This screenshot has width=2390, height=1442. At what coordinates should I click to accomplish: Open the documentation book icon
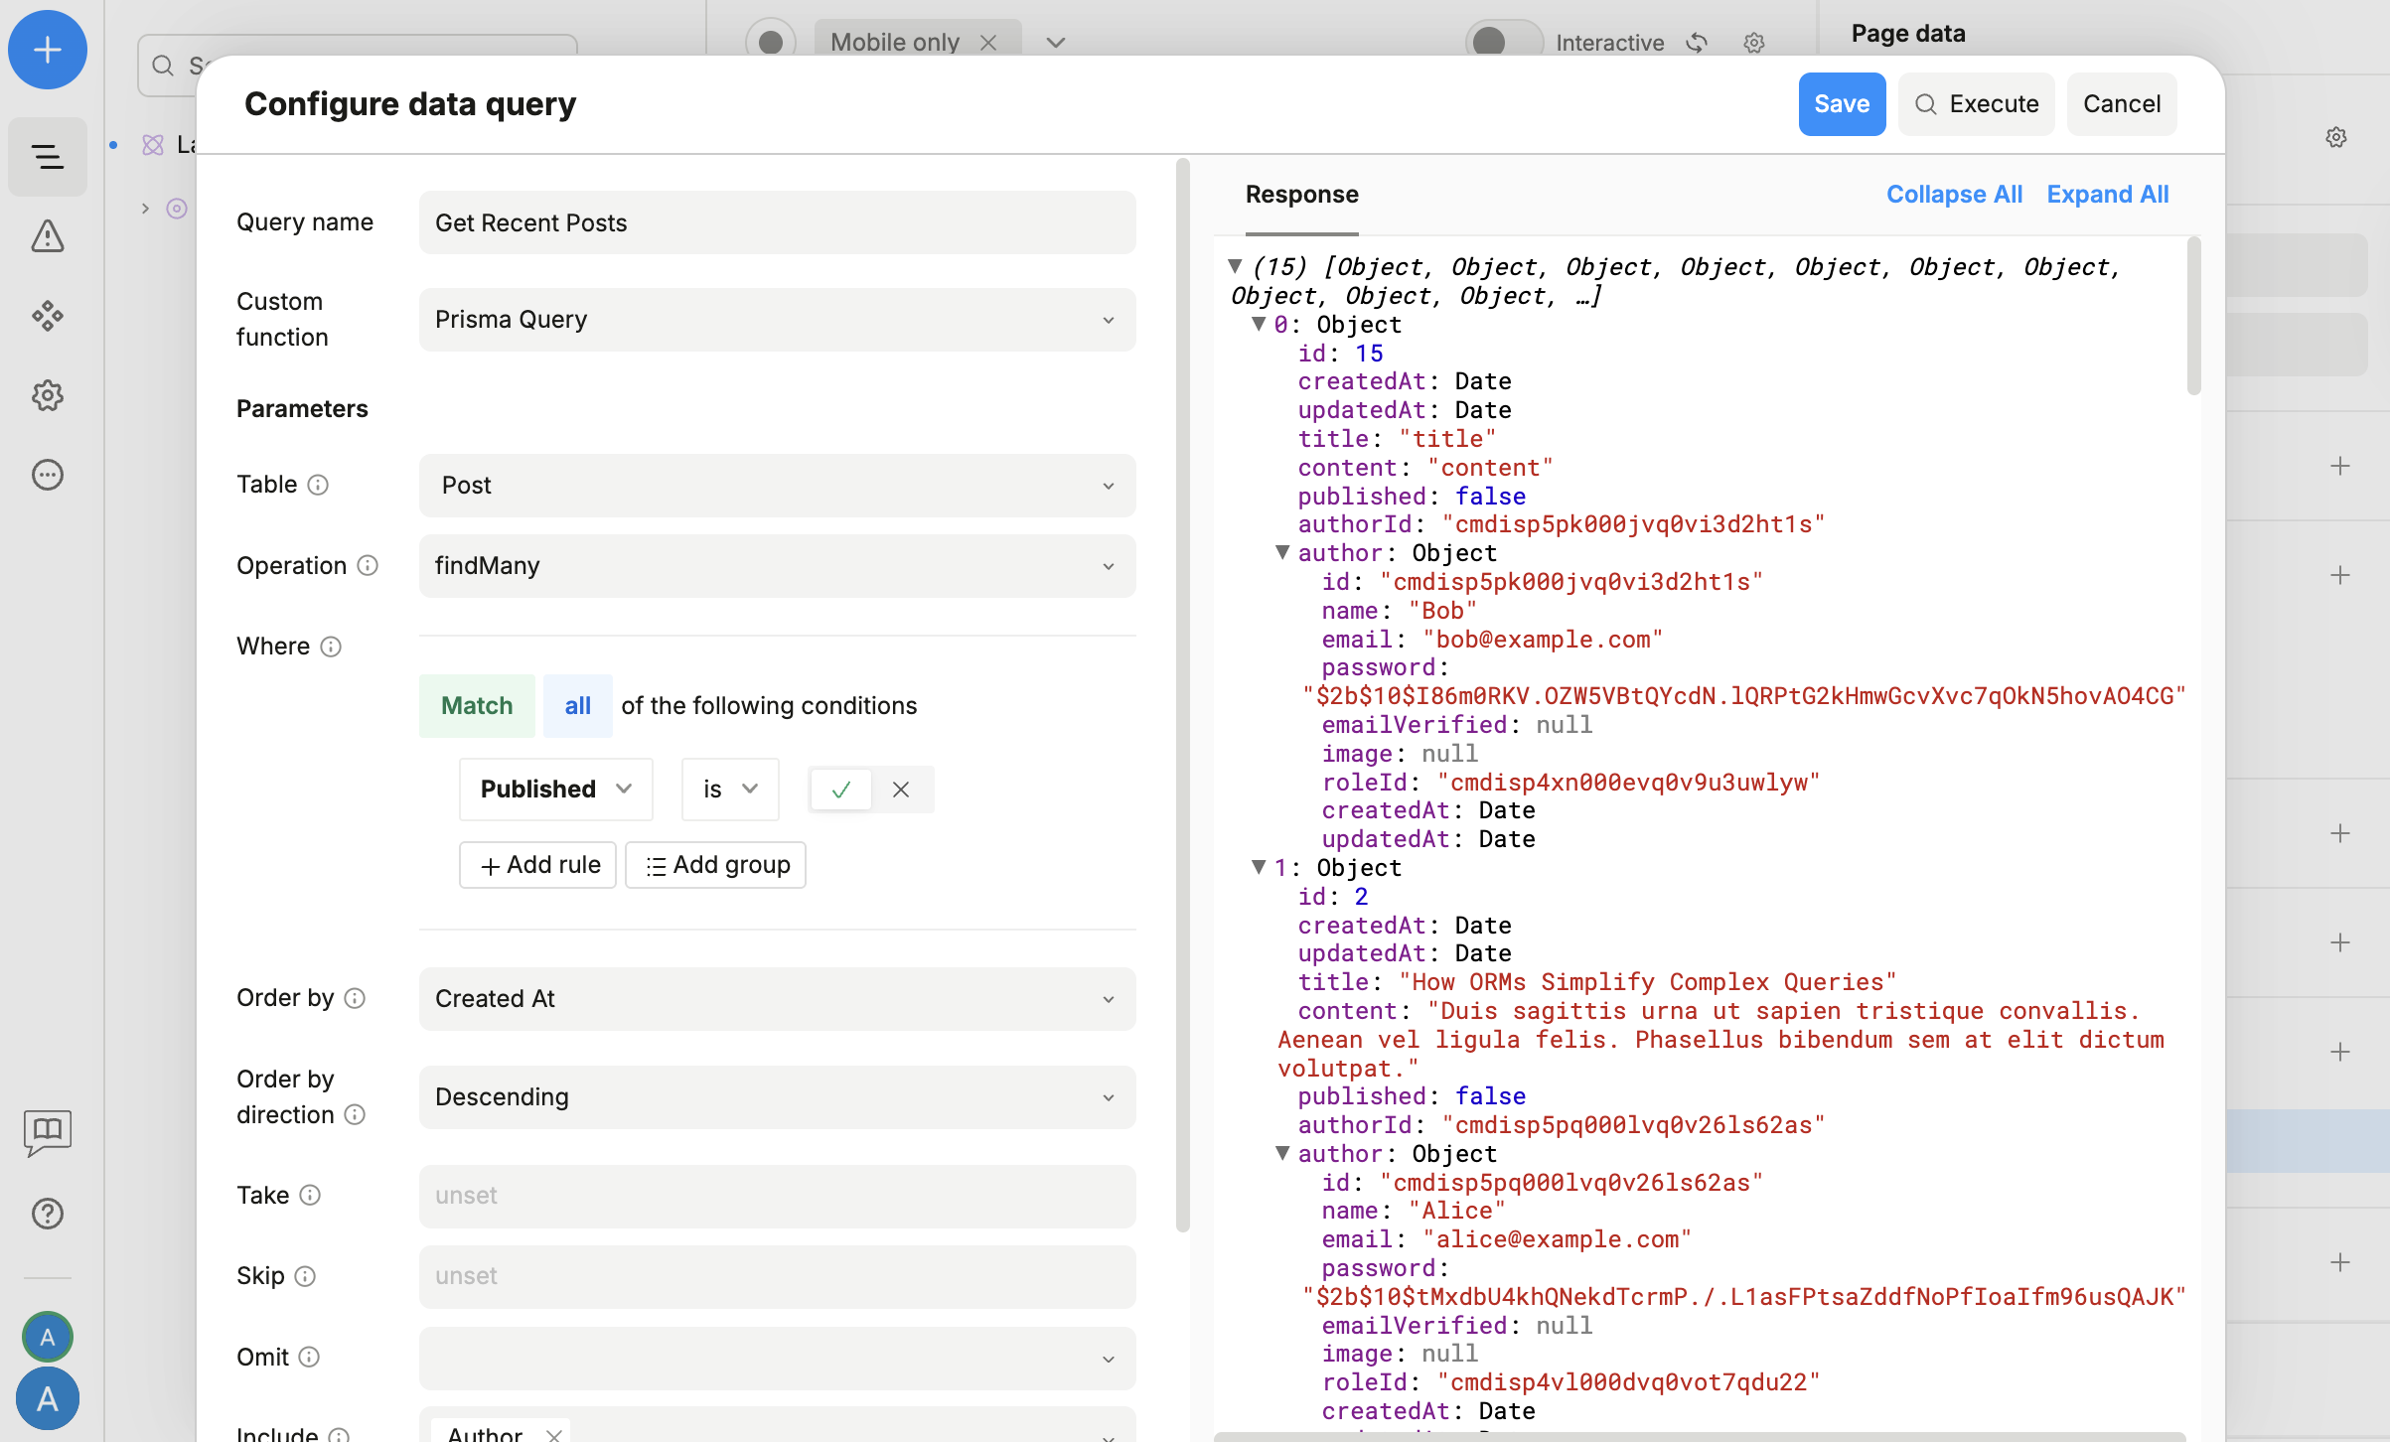(48, 1132)
